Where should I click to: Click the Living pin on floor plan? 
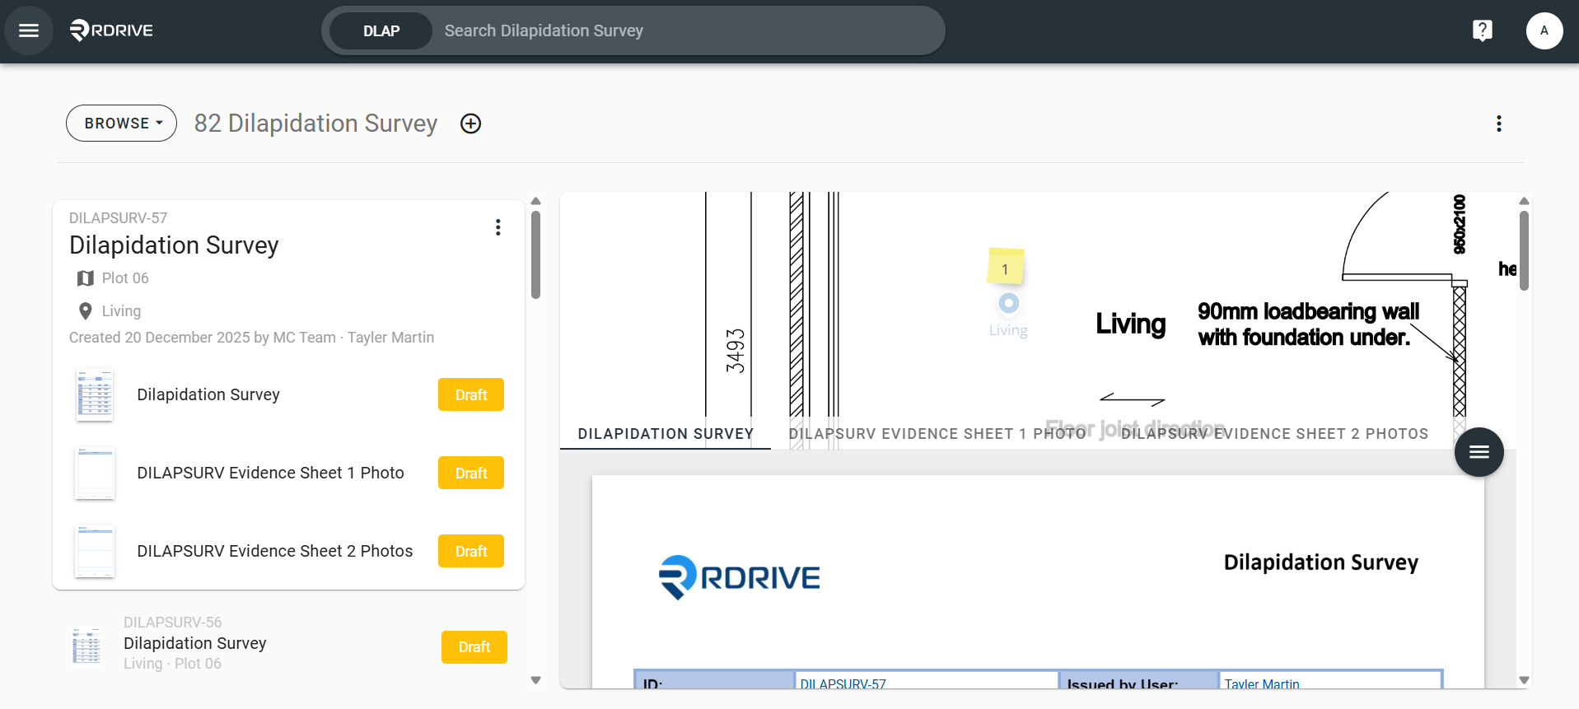tap(1008, 304)
